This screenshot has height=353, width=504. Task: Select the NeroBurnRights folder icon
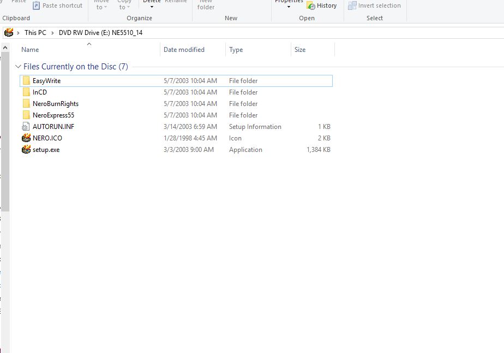[x=26, y=104]
